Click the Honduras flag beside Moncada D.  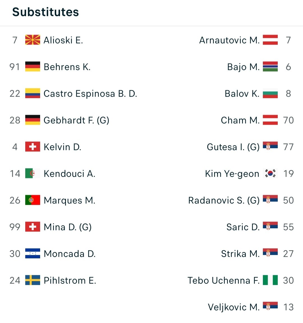(x=33, y=254)
